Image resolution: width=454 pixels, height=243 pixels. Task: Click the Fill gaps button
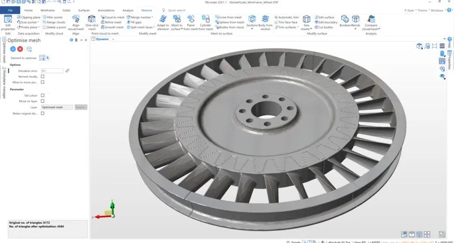tap(138, 22)
